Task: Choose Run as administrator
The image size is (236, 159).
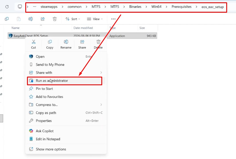Action: tap(66, 81)
